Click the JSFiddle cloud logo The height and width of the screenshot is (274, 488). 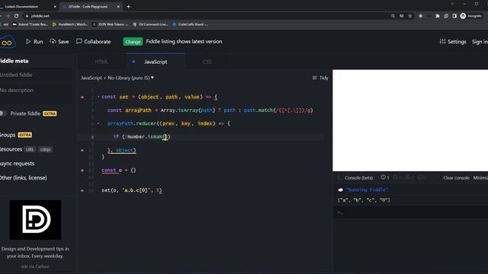[x=7, y=42]
